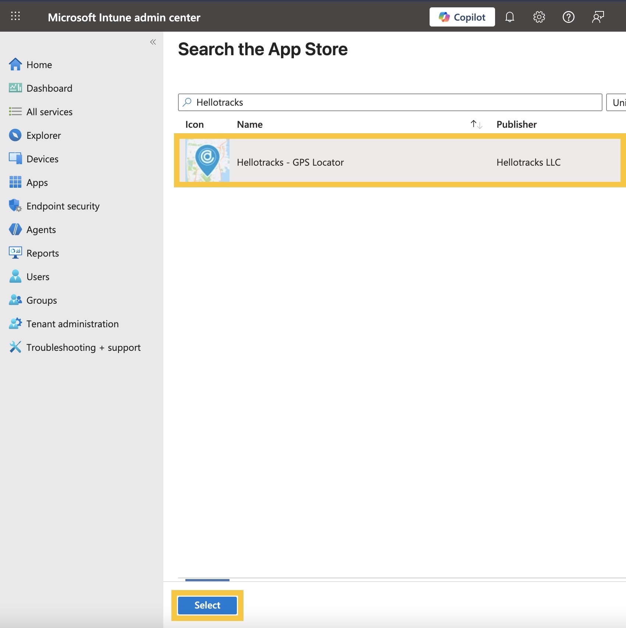Viewport: 626px width, 628px height.
Task: Open the Help question mark
Action: [x=568, y=17]
